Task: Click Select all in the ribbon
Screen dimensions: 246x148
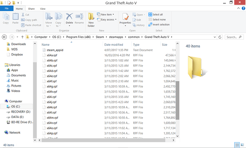Action: pos(156,14)
